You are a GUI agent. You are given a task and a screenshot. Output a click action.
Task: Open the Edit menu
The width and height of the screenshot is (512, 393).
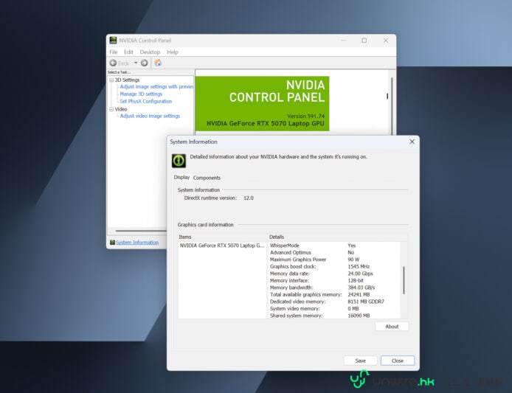click(128, 52)
